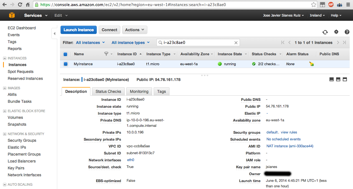
Task: Sort by the Instance ID column header
Action: 127,54
